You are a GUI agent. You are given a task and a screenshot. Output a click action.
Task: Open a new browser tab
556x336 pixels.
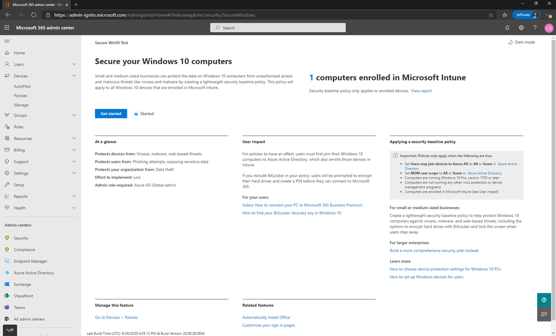tap(76, 4)
